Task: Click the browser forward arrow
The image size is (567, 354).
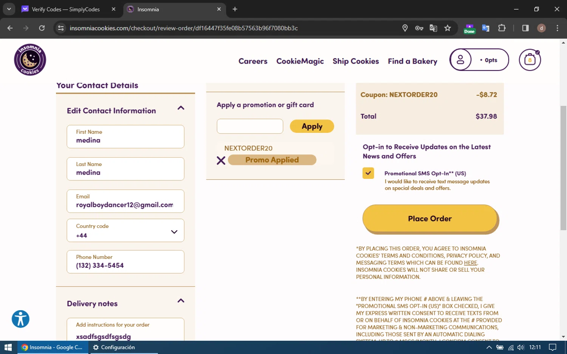Action: click(26, 28)
